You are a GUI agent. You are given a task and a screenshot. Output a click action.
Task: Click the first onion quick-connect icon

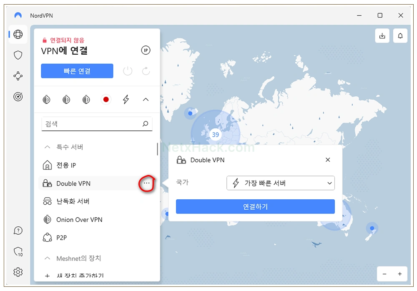46,100
